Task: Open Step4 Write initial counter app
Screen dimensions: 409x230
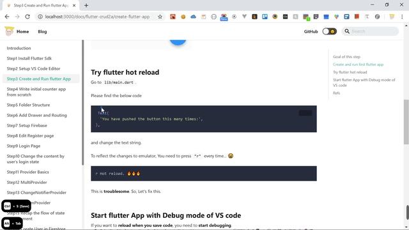Action: [36, 92]
